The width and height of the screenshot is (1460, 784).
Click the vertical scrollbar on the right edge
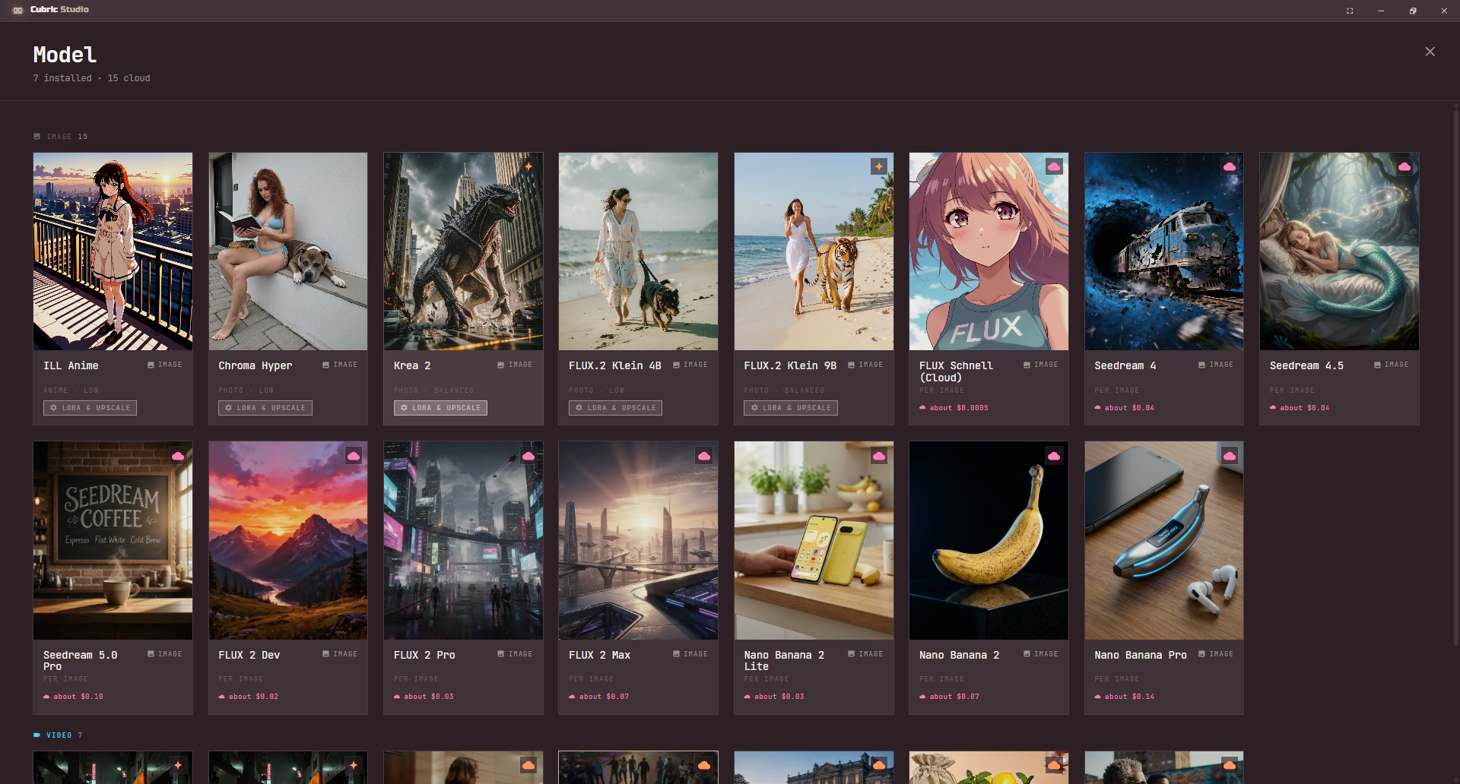(1455, 380)
